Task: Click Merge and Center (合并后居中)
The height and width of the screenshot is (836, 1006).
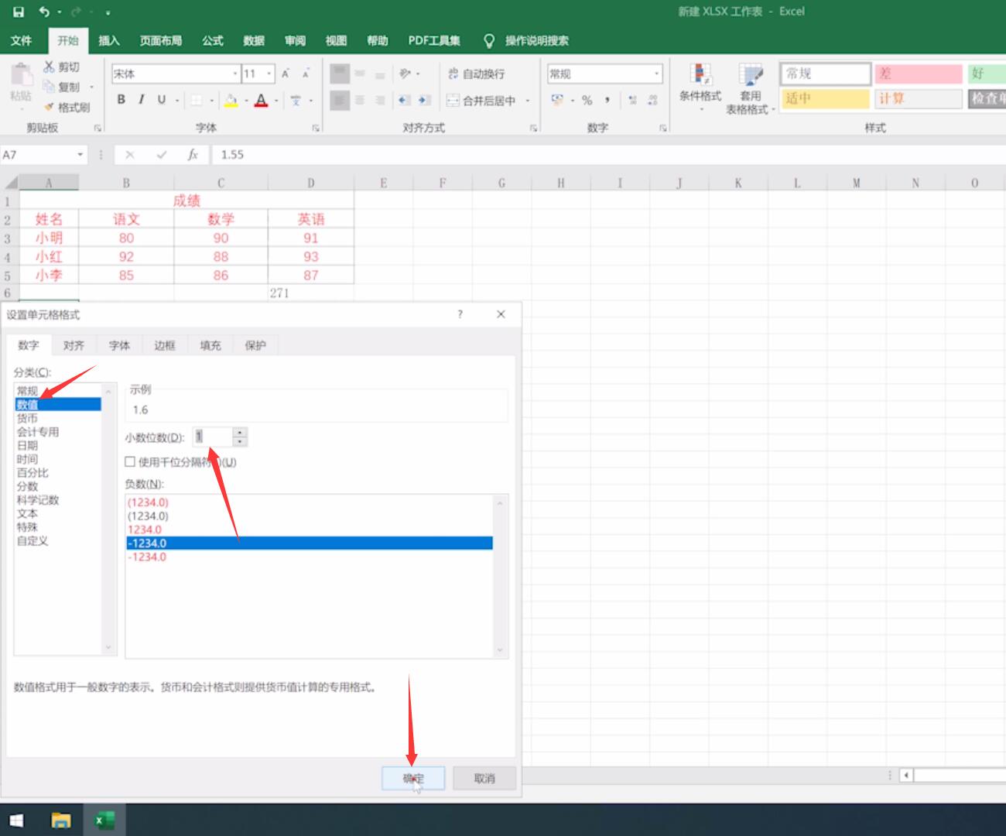Action: [x=481, y=101]
